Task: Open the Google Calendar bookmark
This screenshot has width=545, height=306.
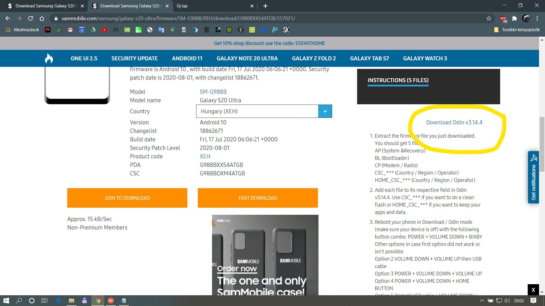Action: click(82, 30)
